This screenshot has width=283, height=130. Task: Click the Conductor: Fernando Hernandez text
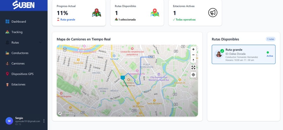(x=242, y=57)
